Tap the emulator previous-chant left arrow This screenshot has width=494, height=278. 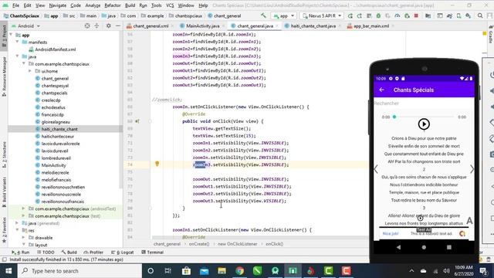pos(376,169)
